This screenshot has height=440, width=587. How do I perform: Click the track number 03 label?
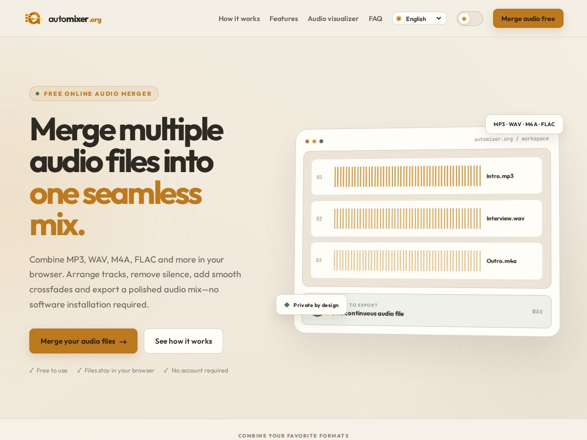pyautogui.click(x=319, y=261)
